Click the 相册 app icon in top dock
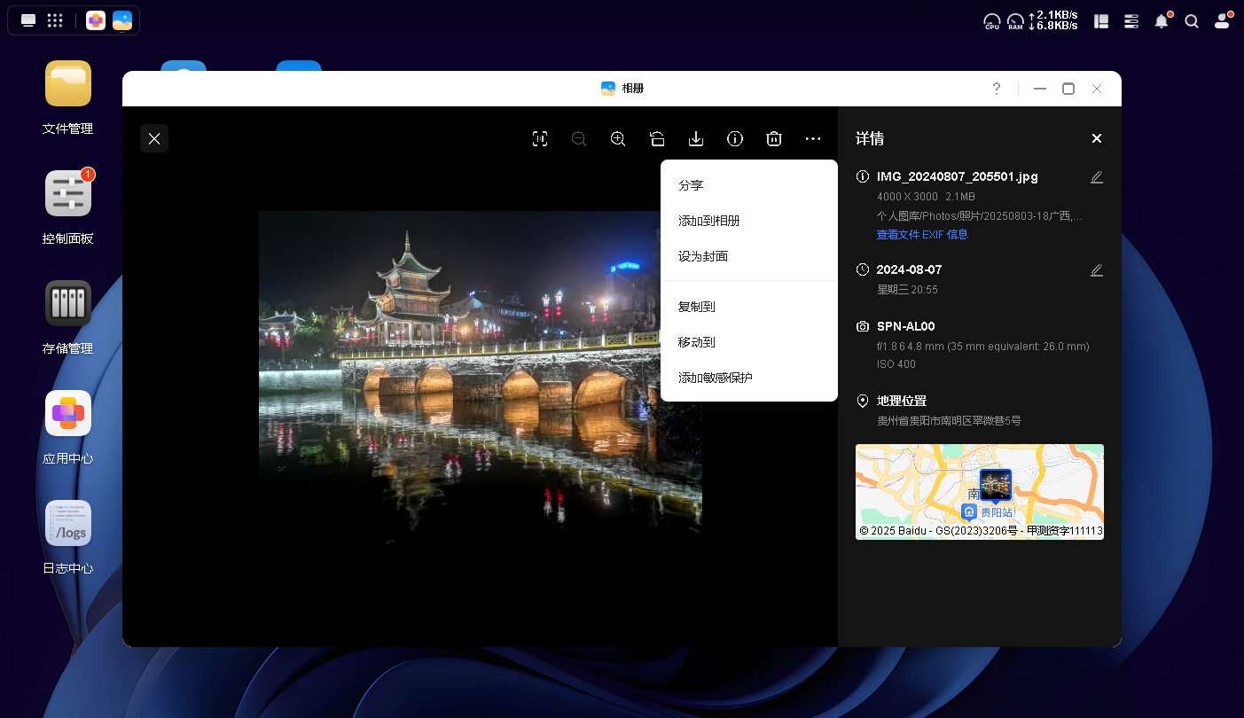1244x718 pixels. click(122, 20)
